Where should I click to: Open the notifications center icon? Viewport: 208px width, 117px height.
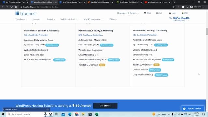pos(204,114)
